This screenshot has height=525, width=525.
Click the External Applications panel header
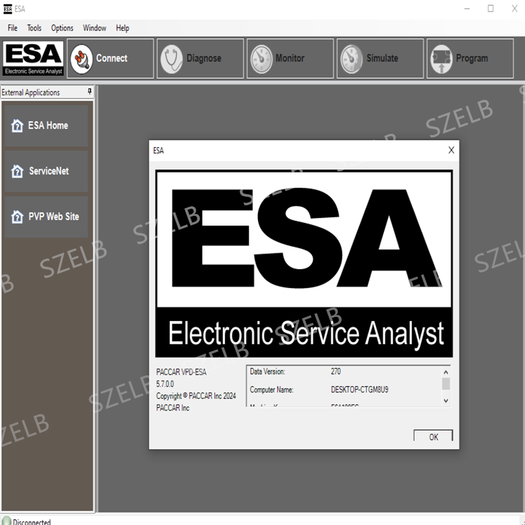coord(47,92)
